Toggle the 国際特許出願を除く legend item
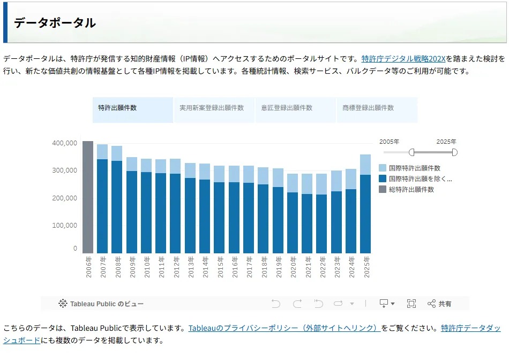Image resolution: width=509 pixels, height=357 pixels. (416, 178)
